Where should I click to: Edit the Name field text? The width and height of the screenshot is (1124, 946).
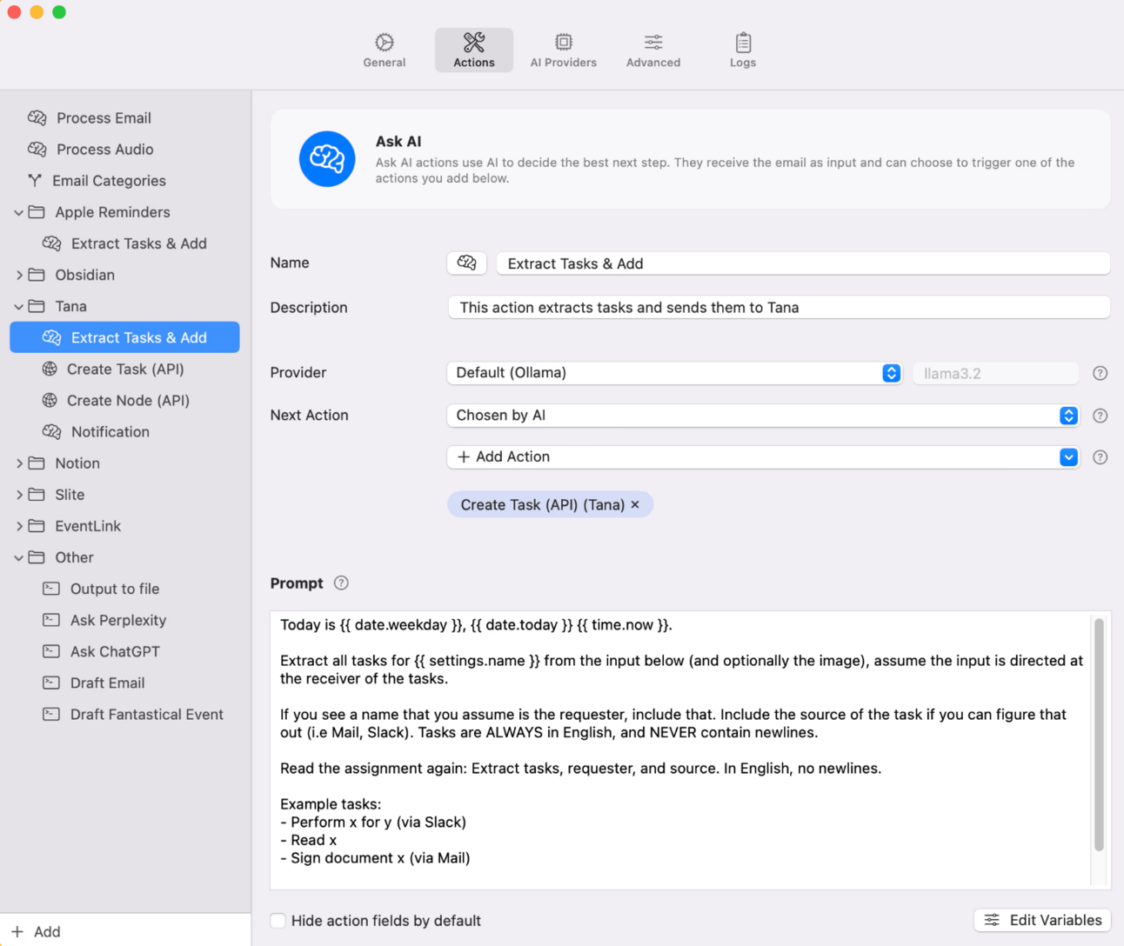coord(803,263)
